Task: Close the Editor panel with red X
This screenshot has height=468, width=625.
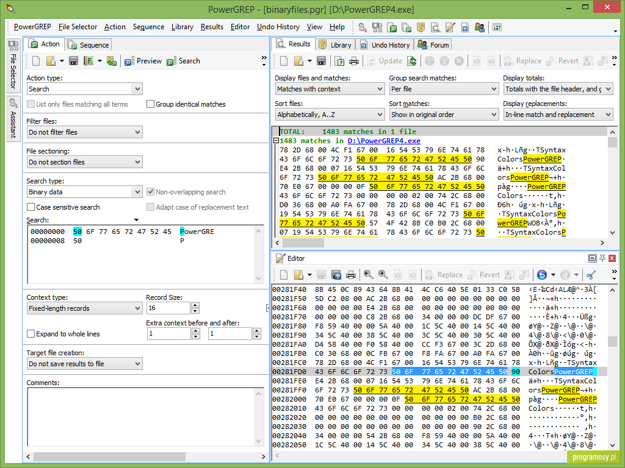Action: coord(612,258)
